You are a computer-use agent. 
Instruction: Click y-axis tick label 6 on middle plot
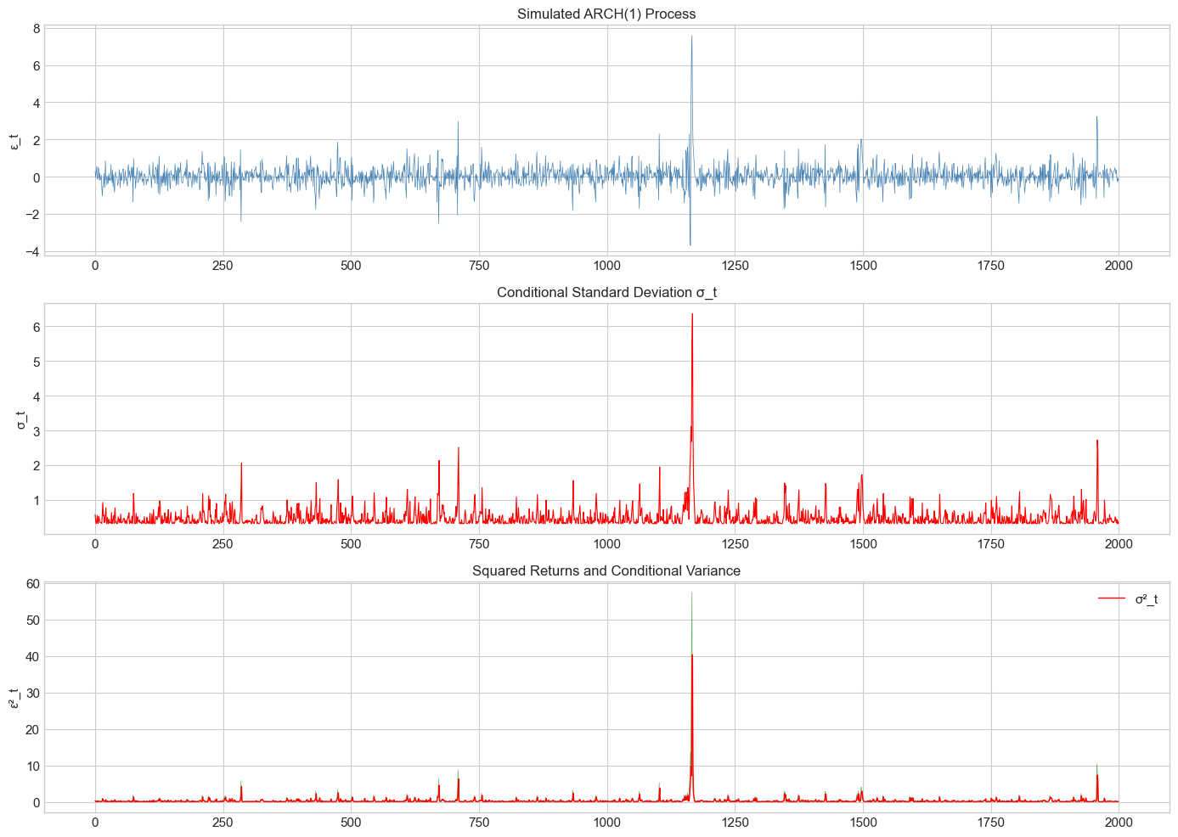click(37, 327)
